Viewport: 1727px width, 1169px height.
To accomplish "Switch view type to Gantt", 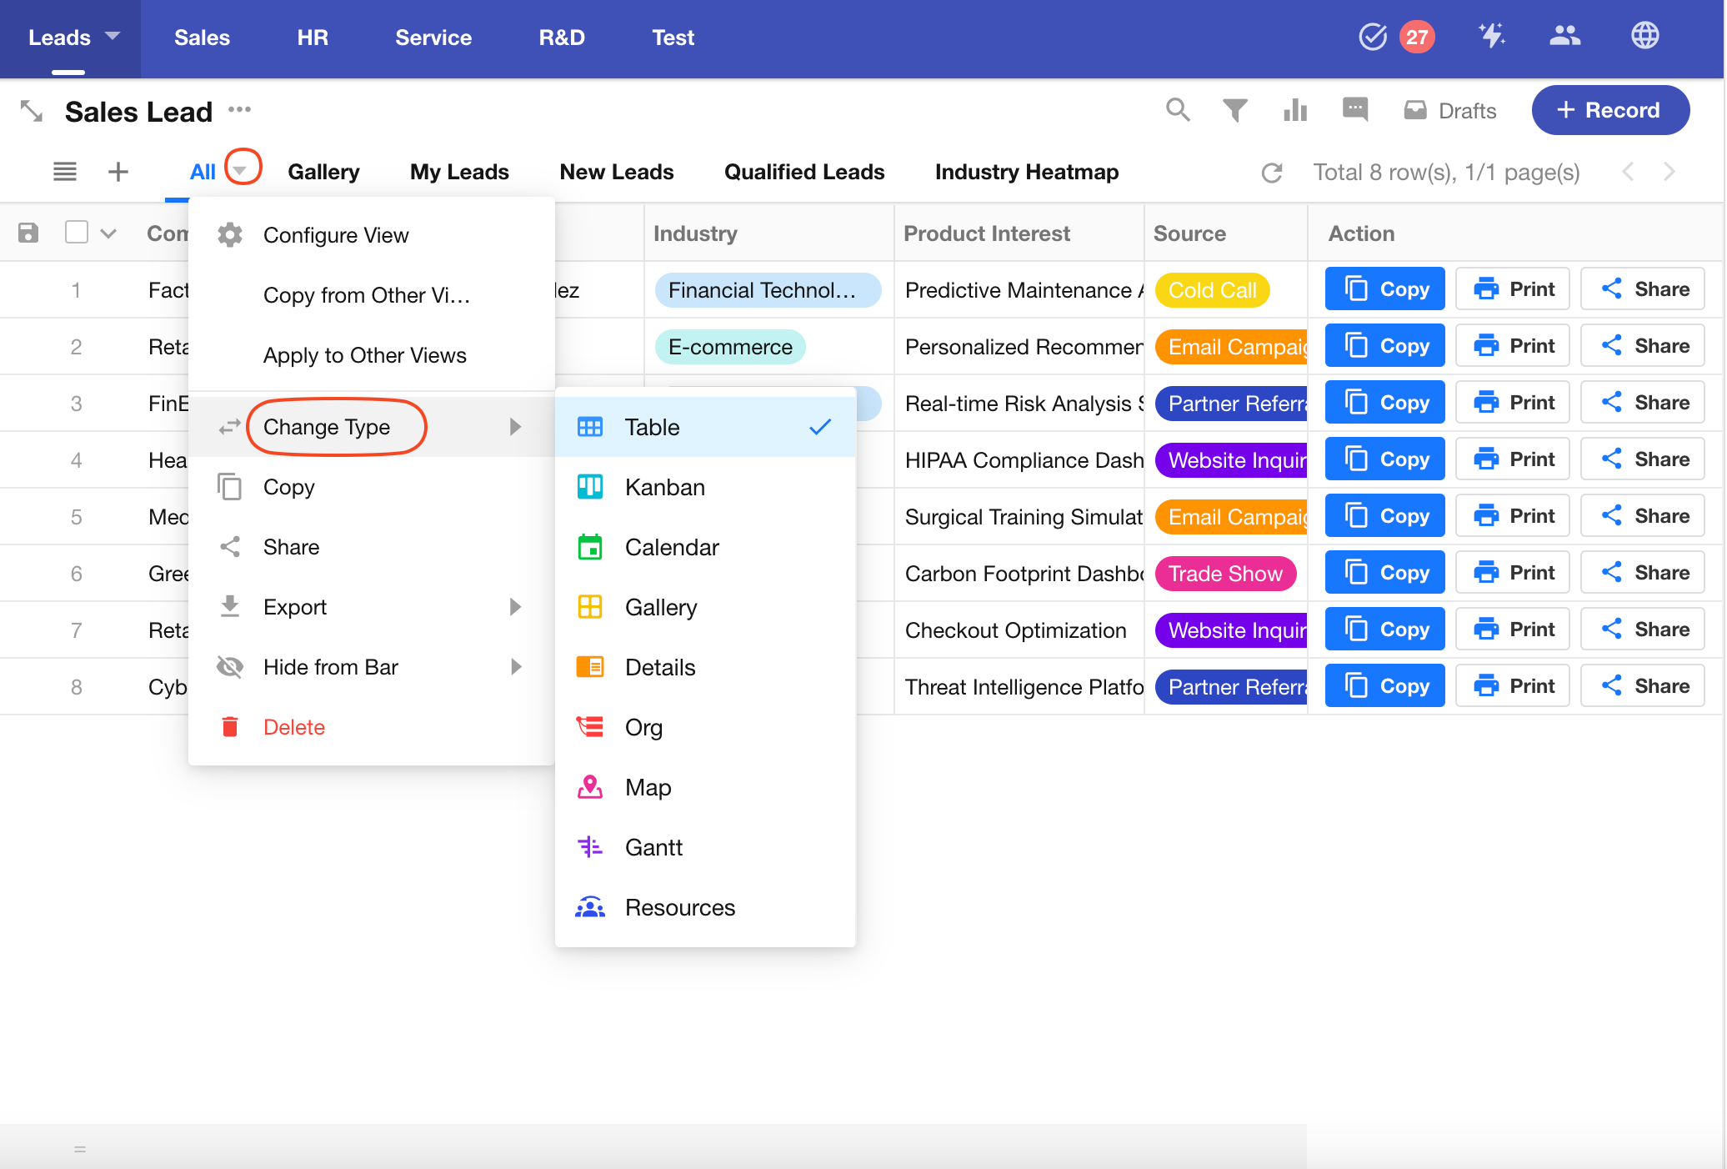I will pos(705,847).
